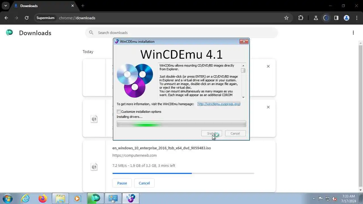Click the browser forward arrow
This screenshot has width=363, height=204.
click(x=16, y=18)
